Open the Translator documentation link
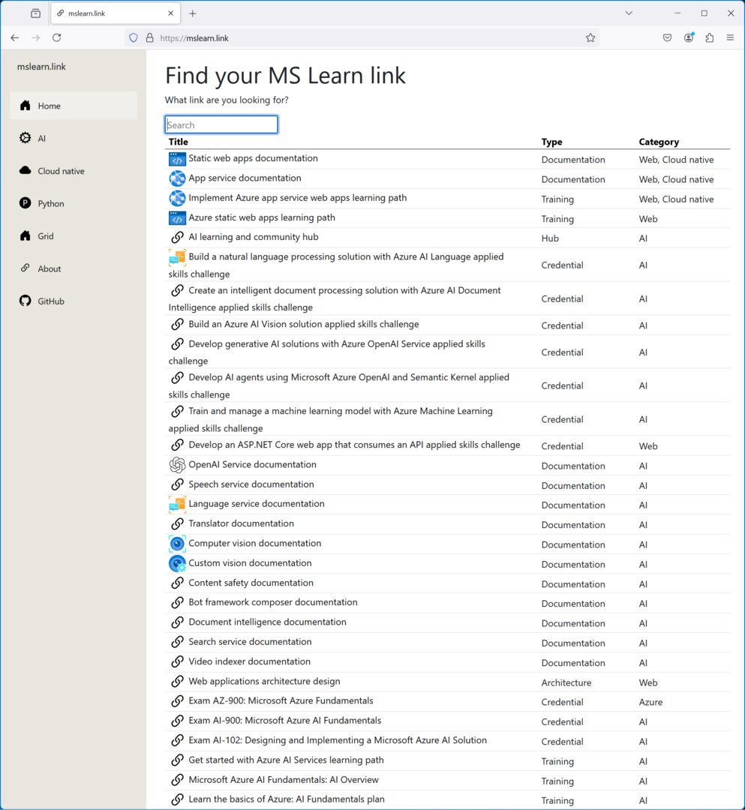Image resolution: width=745 pixels, height=810 pixels. pyautogui.click(x=242, y=523)
